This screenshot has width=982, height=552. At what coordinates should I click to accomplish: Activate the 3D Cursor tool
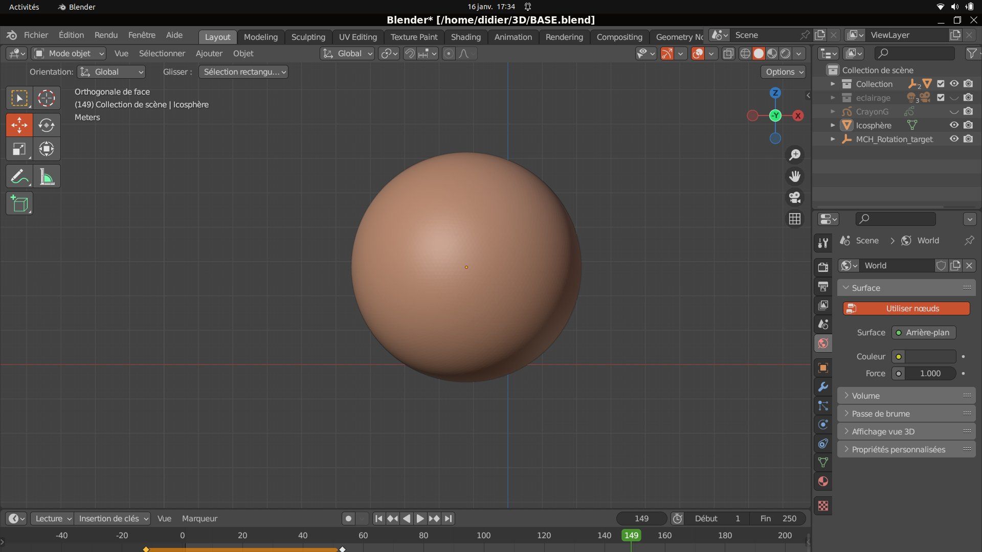click(x=47, y=98)
